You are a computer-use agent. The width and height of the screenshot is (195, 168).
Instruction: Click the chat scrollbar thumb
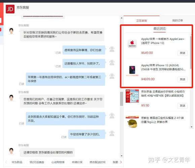point(122,99)
